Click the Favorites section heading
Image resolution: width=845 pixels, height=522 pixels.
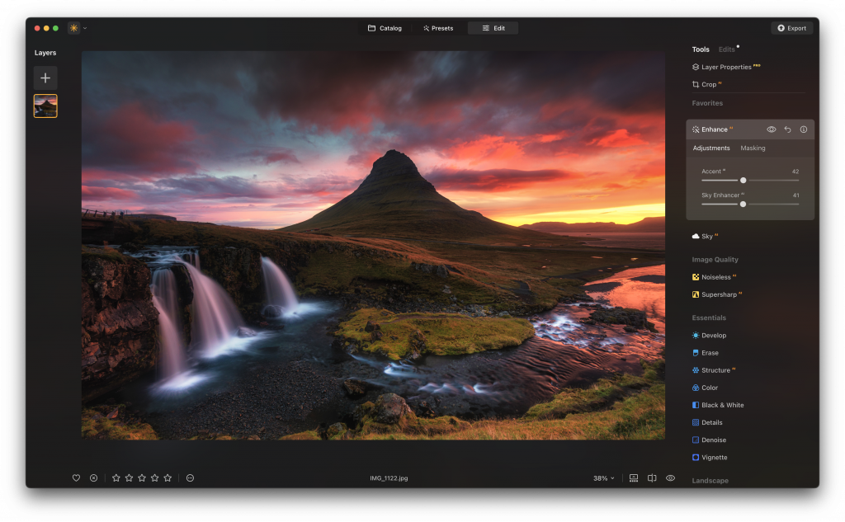707,103
